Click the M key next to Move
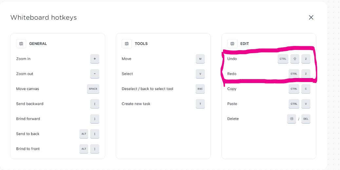This screenshot has height=170, width=340. tap(200, 59)
